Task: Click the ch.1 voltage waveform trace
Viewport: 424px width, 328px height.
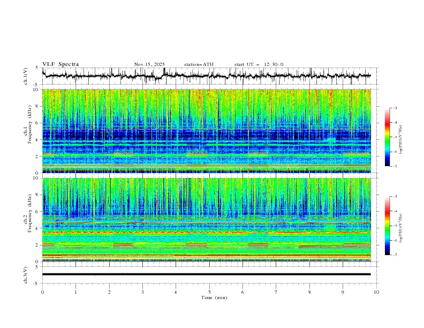Action: pyautogui.click(x=206, y=76)
